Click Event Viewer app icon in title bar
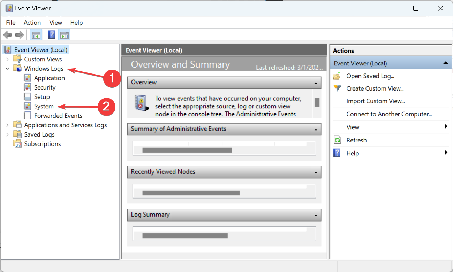 9,8
